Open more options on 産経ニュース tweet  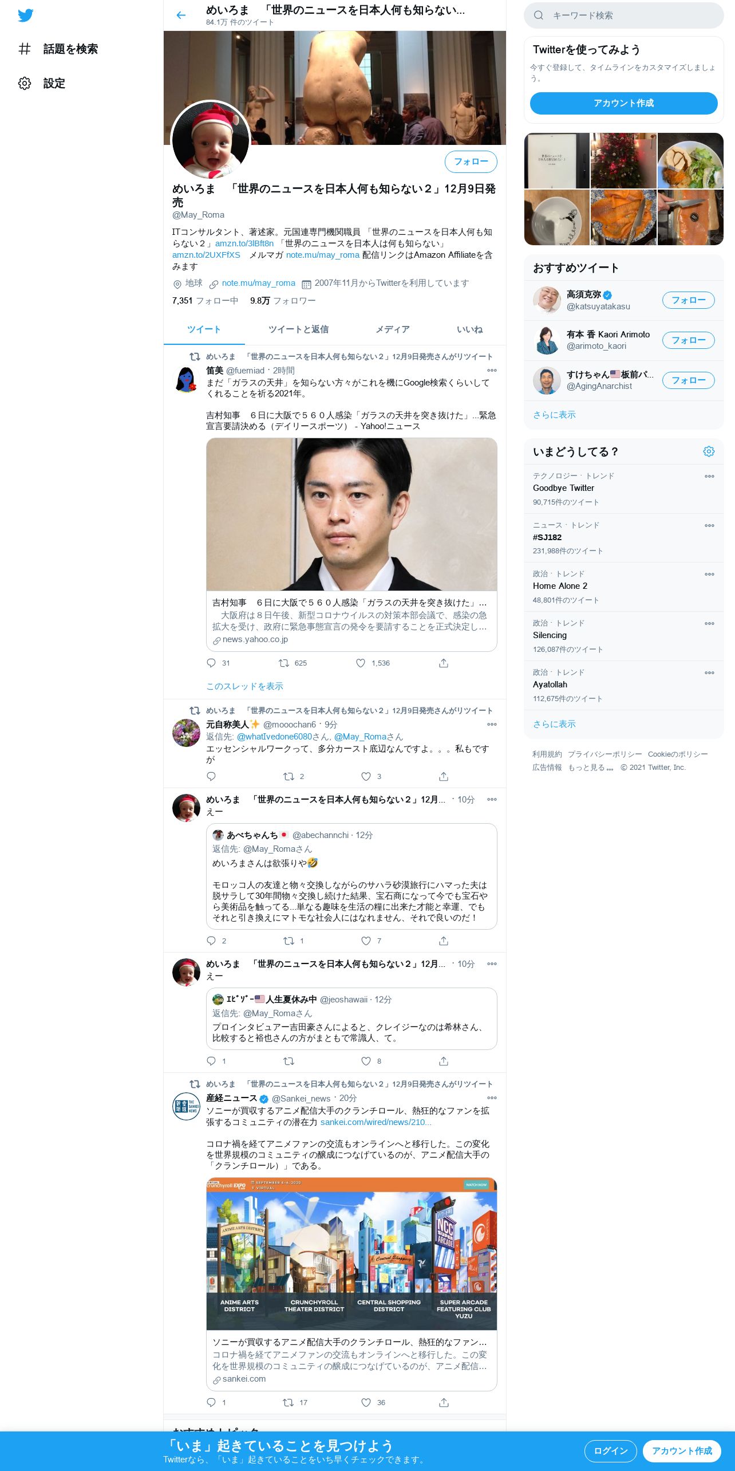pyautogui.click(x=492, y=1098)
